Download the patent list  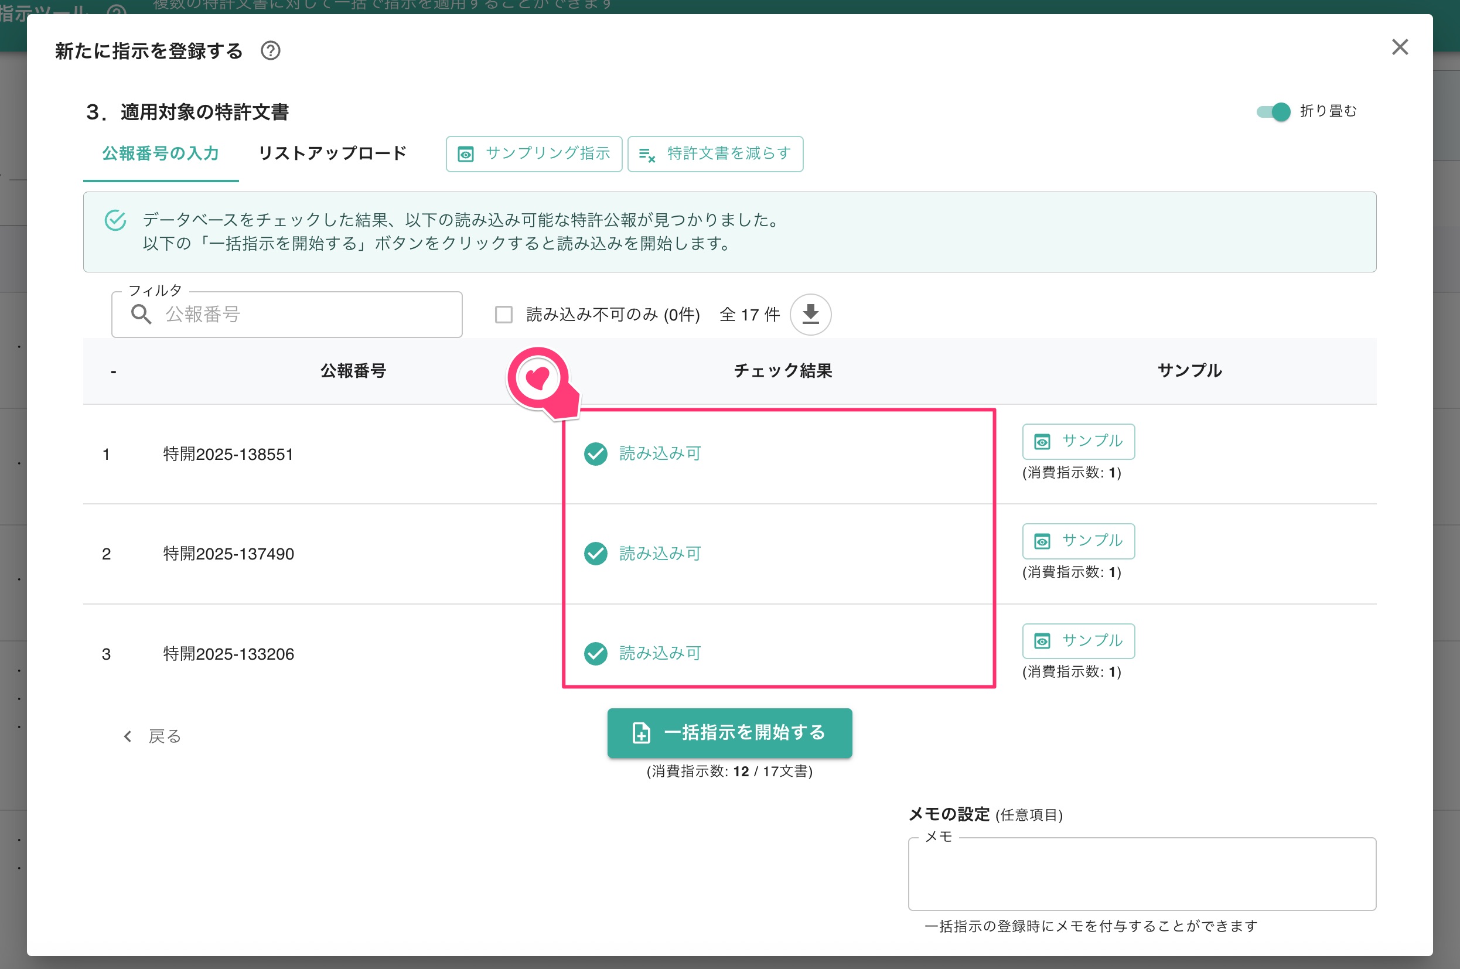(811, 315)
